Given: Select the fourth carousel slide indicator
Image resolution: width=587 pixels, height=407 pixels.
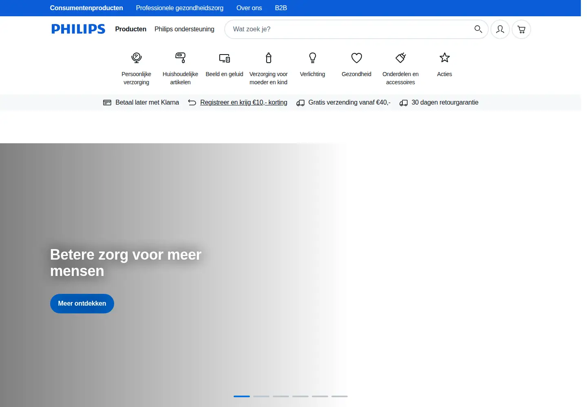Looking at the screenshot, I should point(300,396).
